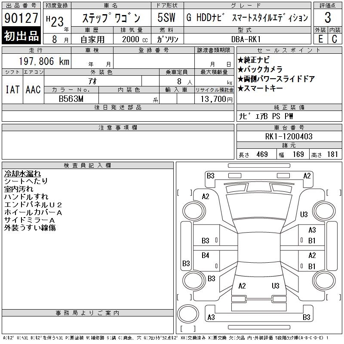Click the spare tire circle on diagram
Screen dimensions: 344x344
click(x=188, y=314)
